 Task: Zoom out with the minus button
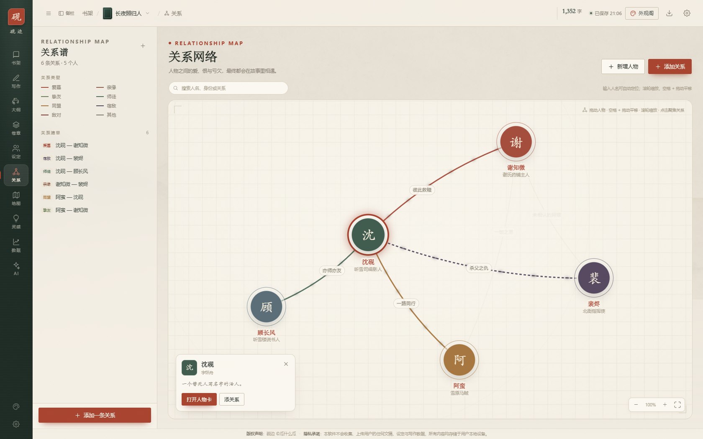[636, 404]
